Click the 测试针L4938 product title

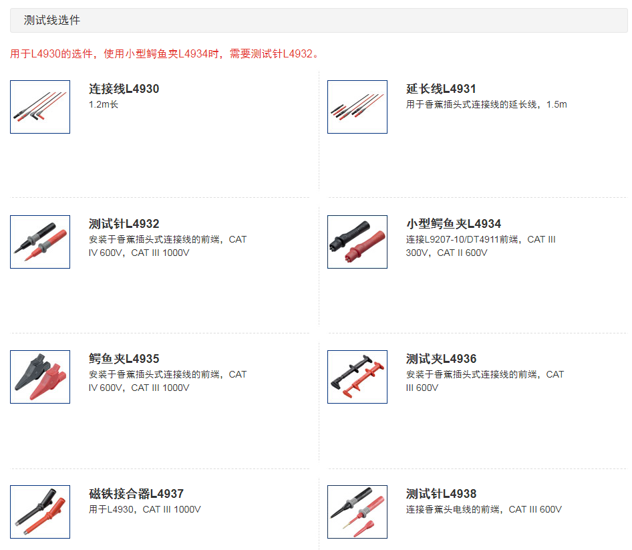(441, 494)
